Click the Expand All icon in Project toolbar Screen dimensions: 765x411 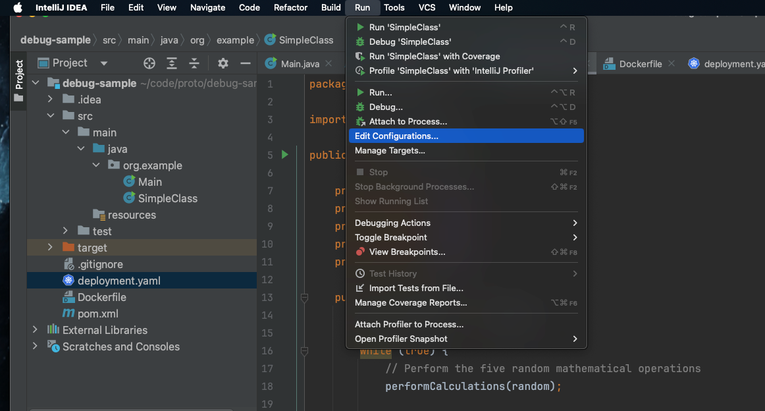pyautogui.click(x=172, y=63)
